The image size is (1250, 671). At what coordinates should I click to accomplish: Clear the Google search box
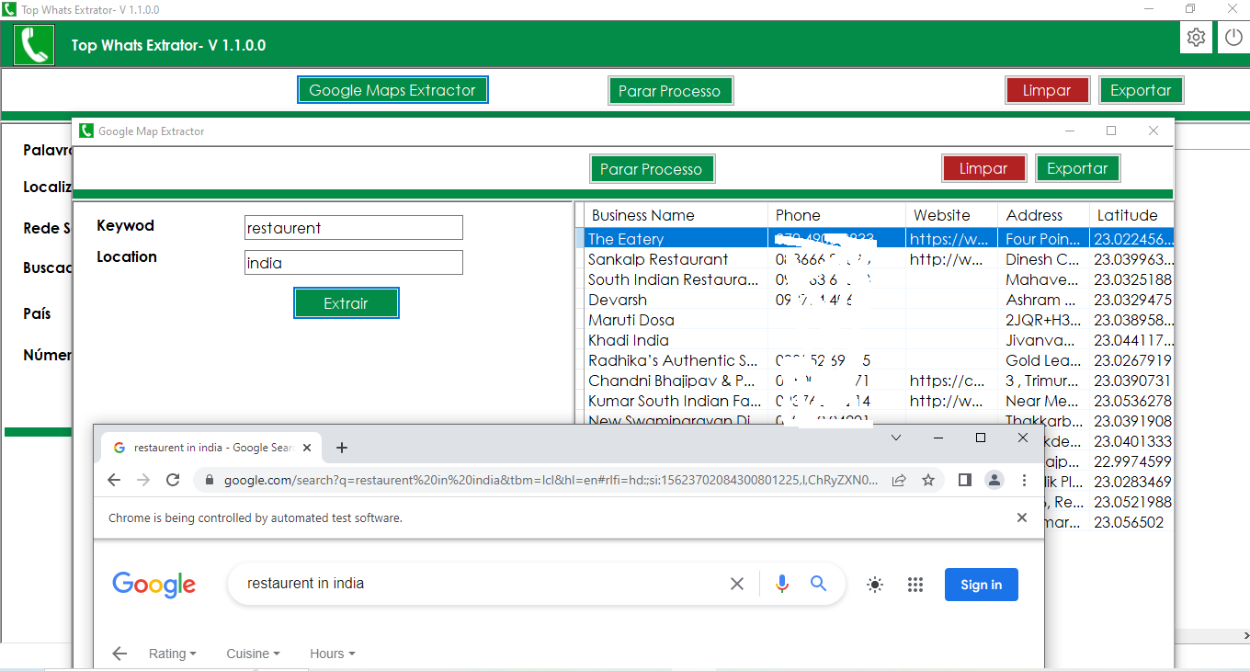pos(736,584)
